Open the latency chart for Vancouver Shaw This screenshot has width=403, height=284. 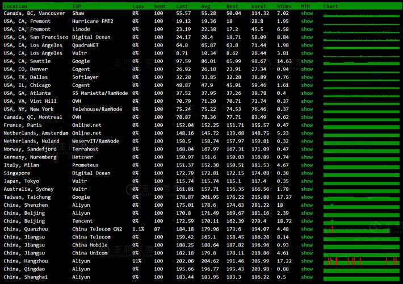(362, 15)
